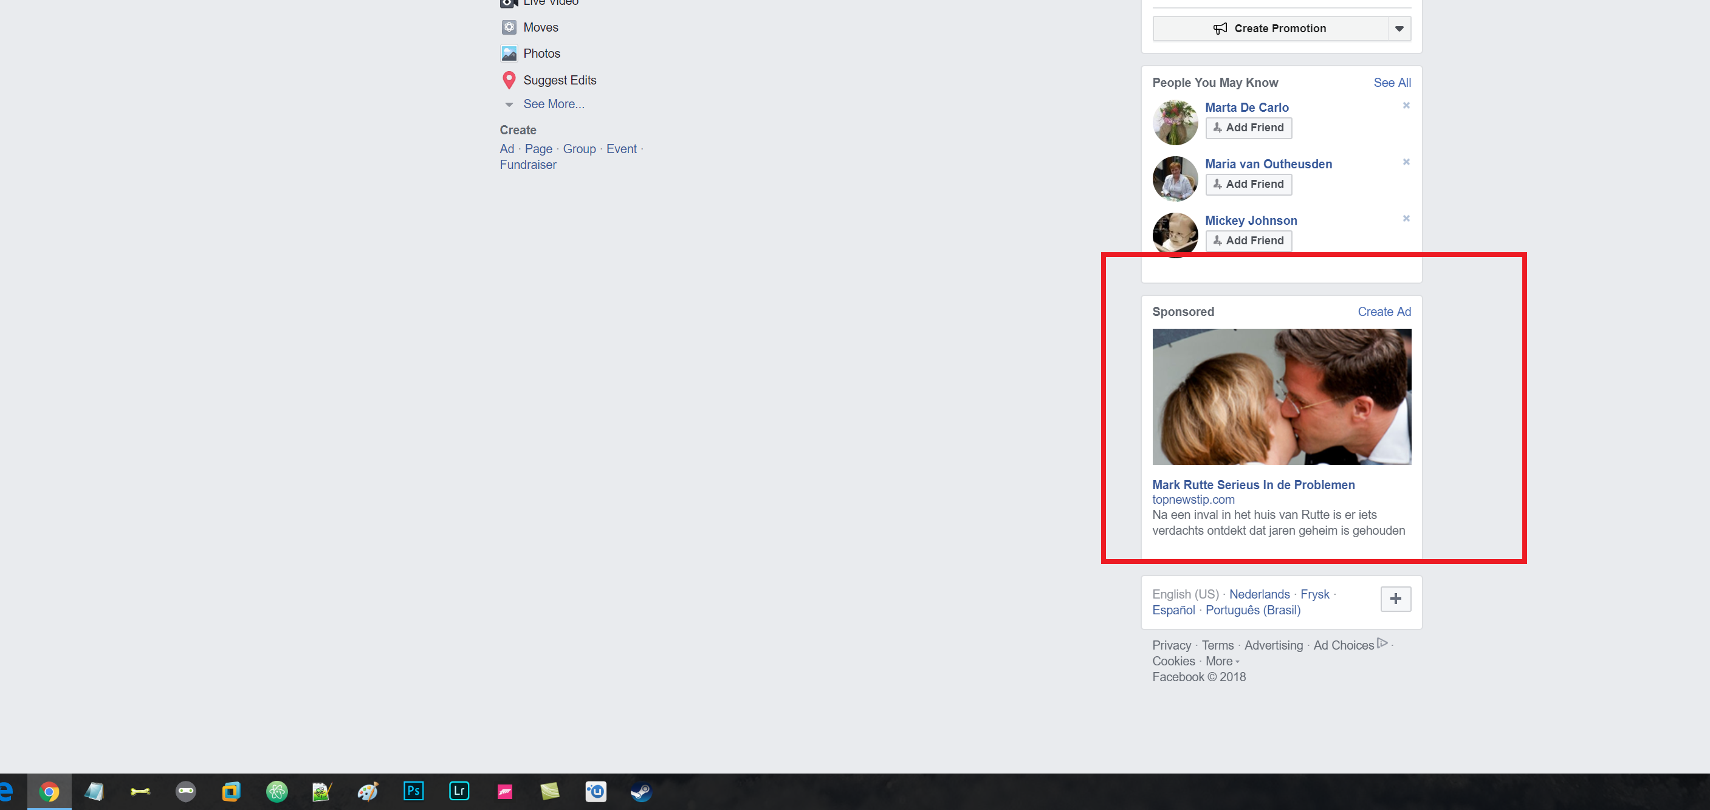Dismiss Maria van Outheusden suggestion
The image size is (1710, 810).
tap(1406, 162)
